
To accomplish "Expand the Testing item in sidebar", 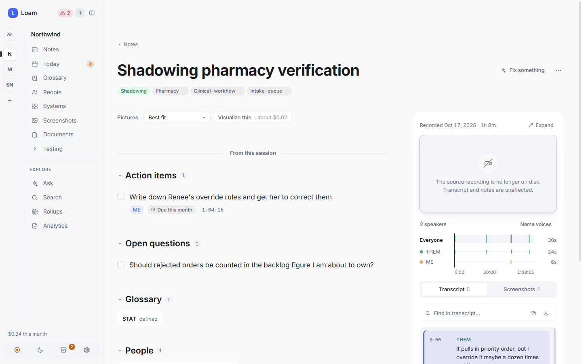I will pos(35,149).
